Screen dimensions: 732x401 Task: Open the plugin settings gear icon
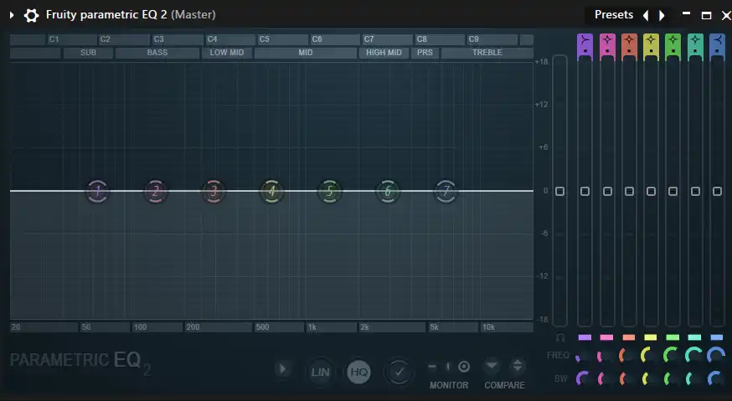click(x=31, y=15)
